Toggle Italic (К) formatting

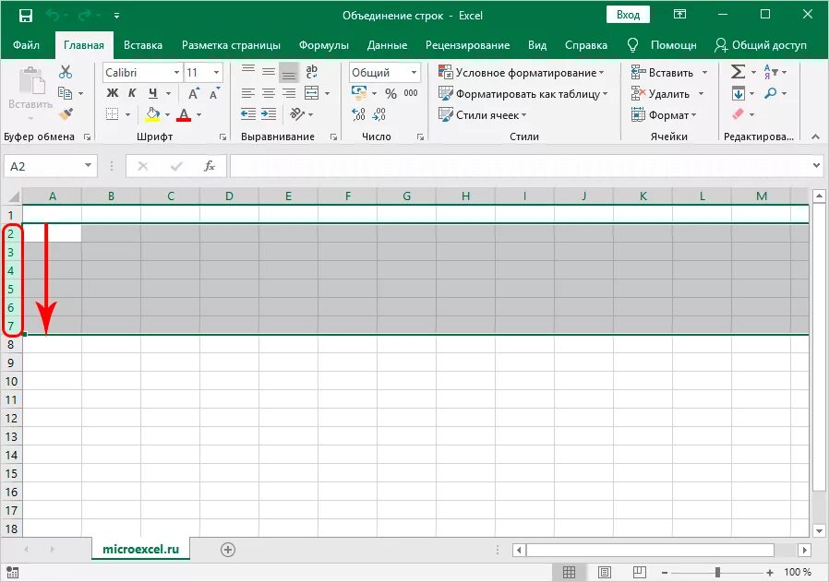pyautogui.click(x=132, y=93)
